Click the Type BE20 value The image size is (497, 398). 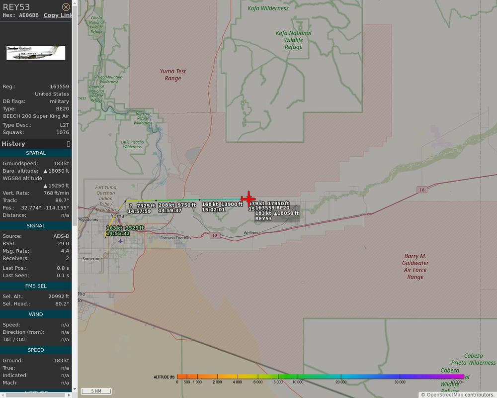[63, 108]
